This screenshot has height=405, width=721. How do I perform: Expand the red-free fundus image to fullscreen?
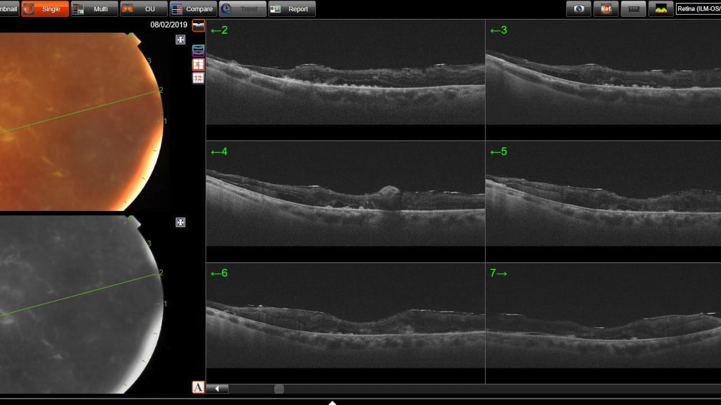pos(180,222)
